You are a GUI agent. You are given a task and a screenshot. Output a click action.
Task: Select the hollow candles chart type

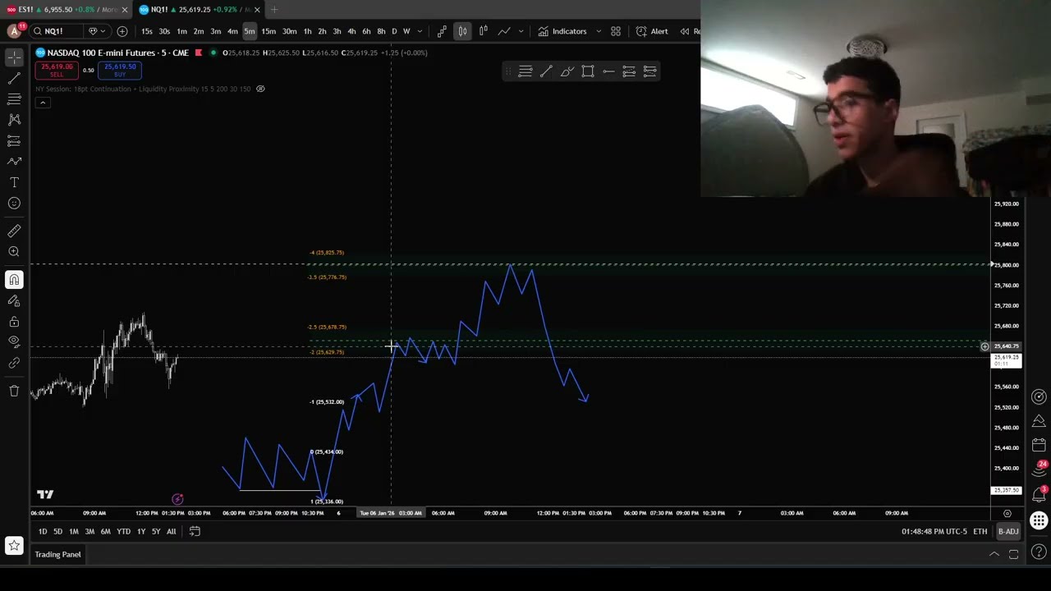483,31
